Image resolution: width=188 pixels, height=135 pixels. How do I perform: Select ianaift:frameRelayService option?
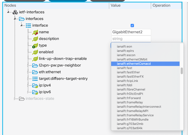pos(145,115)
